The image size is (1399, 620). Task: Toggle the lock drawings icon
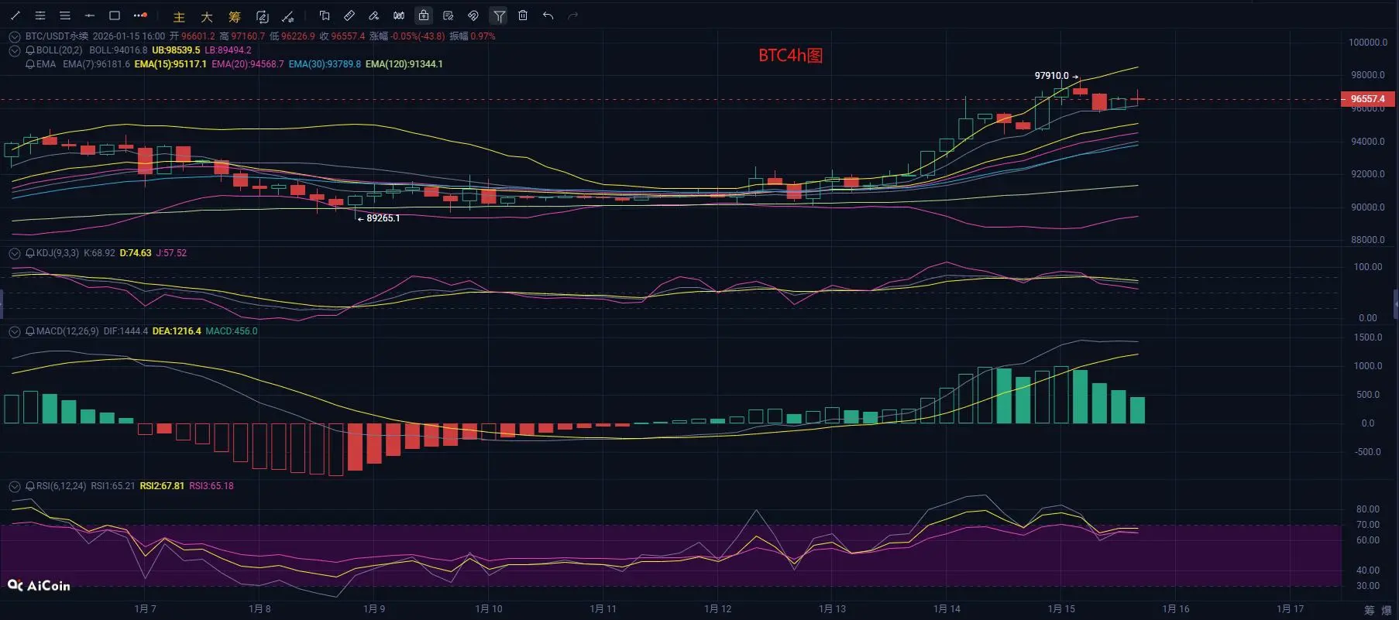(x=424, y=15)
